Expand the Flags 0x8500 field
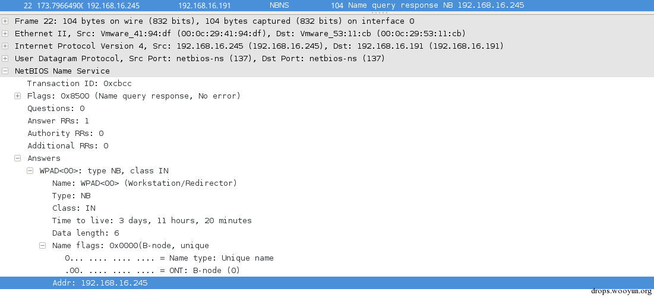 pyautogui.click(x=17, y=96)
